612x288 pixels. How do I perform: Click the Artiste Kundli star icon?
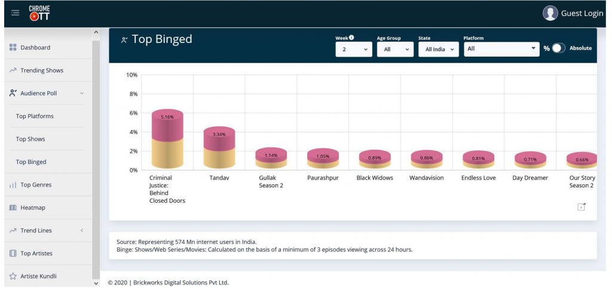pyautogui.click(x=13, y=276)
